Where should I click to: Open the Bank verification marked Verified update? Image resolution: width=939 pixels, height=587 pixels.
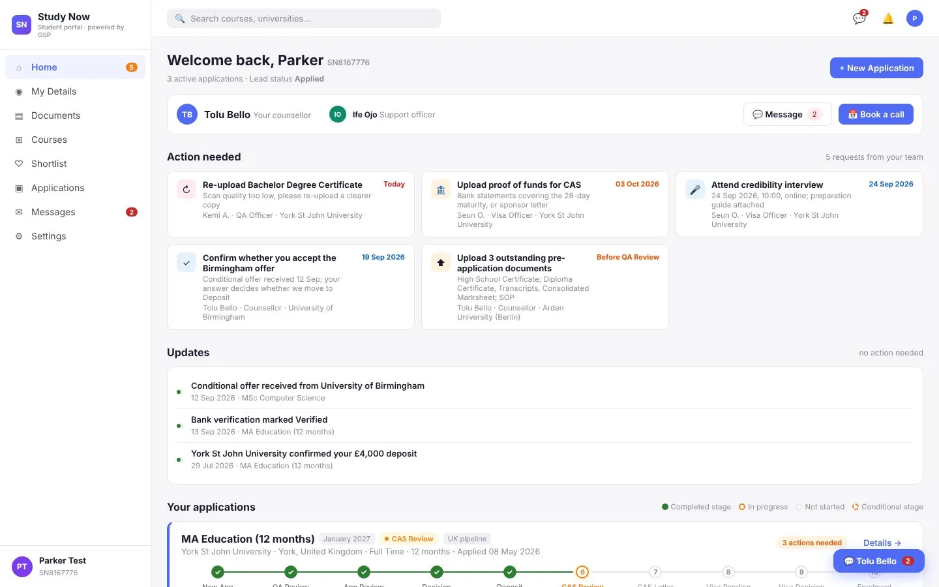click(x=545, y=425)
